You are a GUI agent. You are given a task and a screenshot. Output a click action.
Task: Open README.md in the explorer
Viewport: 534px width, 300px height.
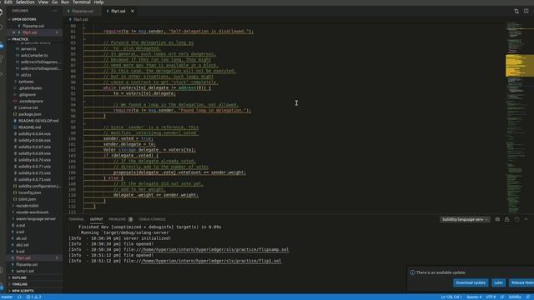point(29,127)
